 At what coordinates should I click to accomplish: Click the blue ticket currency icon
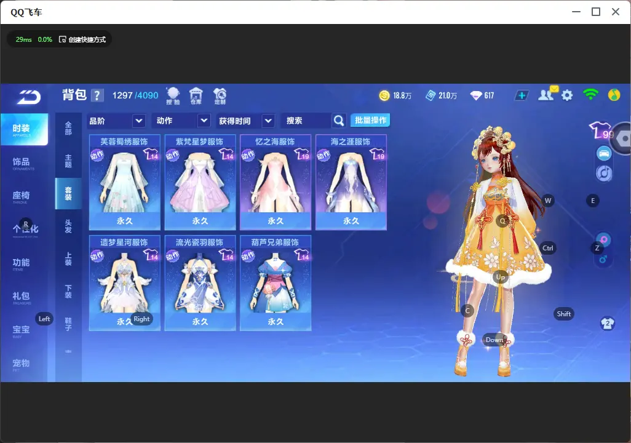click(x=431, y=95)
